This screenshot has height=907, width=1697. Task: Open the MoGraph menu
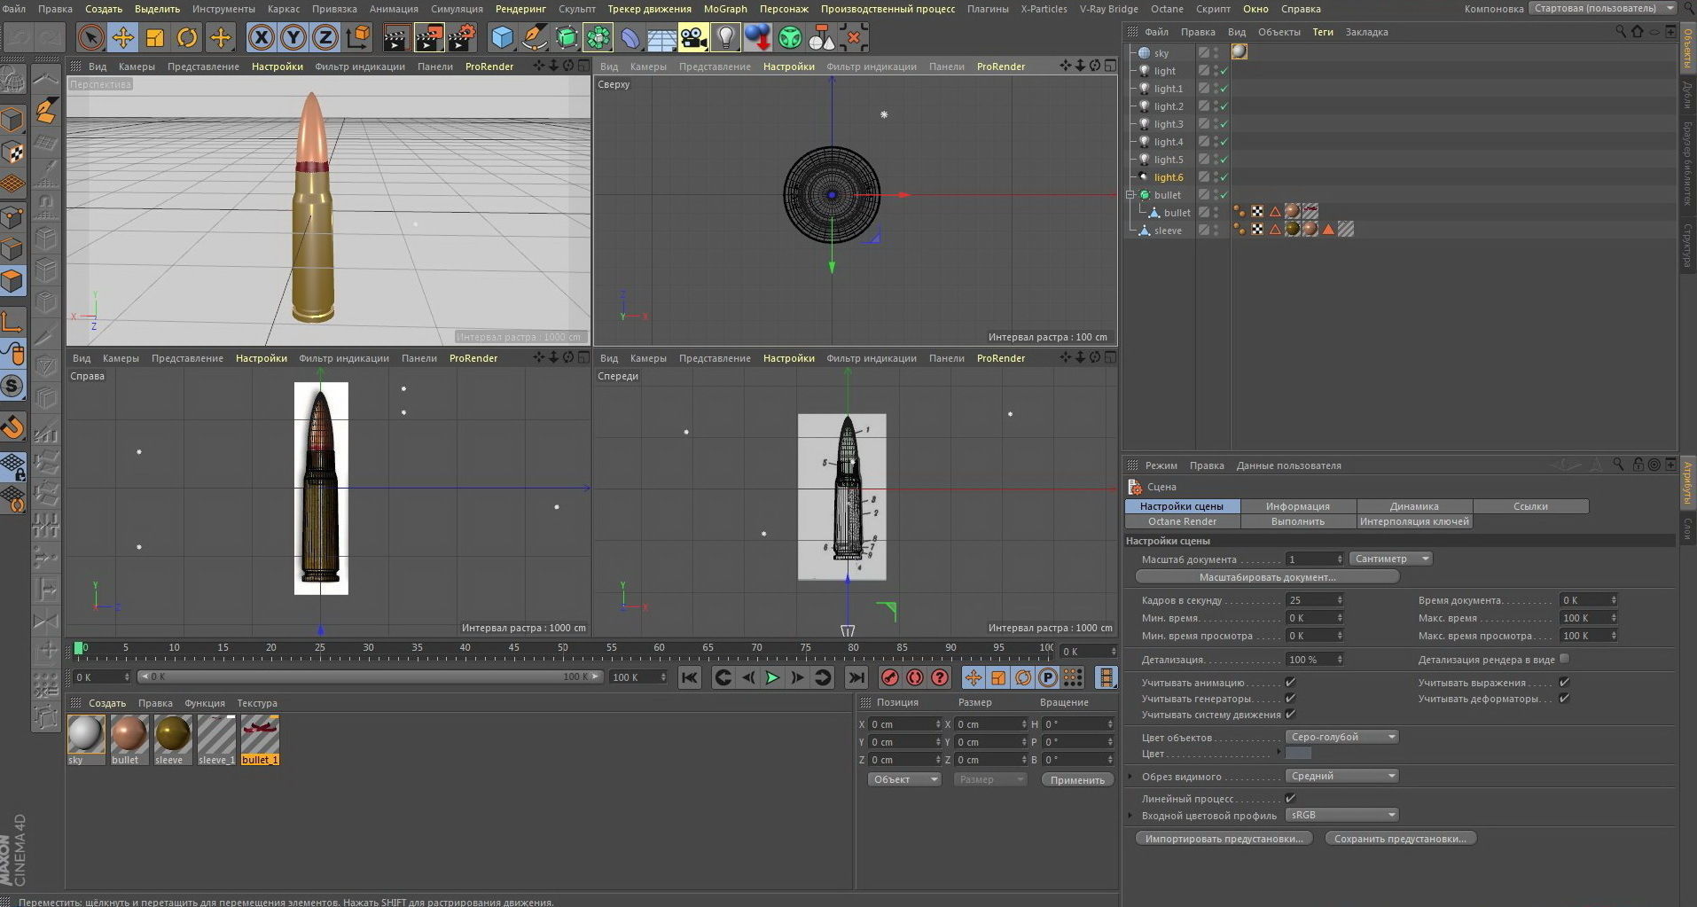point(725,9)
